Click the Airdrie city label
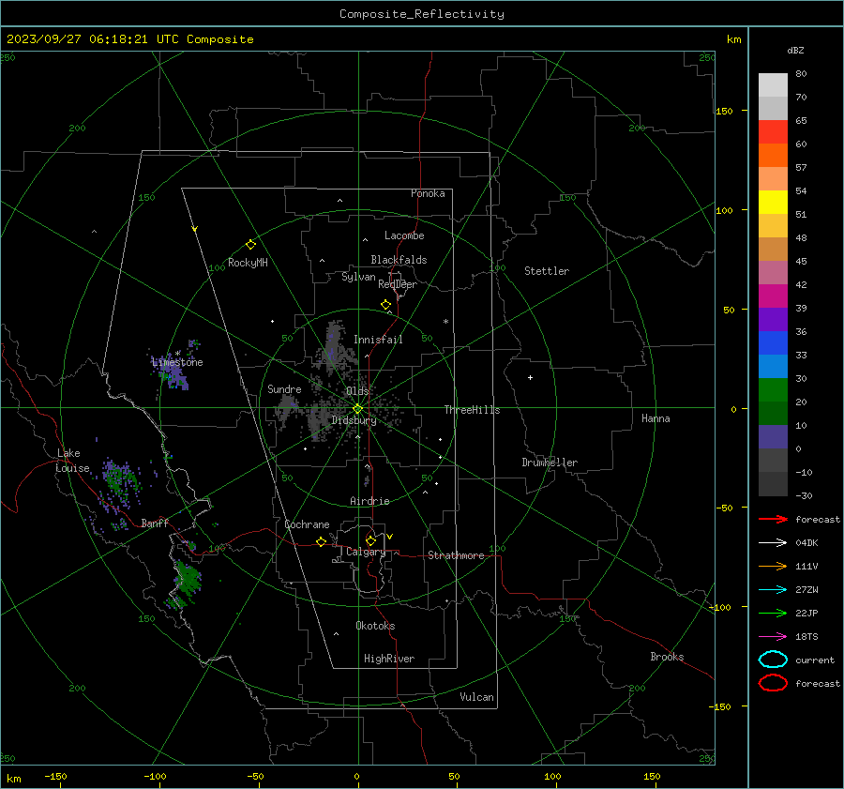The height and width of the screenshot is (789, 844). [x=369, y=501]
